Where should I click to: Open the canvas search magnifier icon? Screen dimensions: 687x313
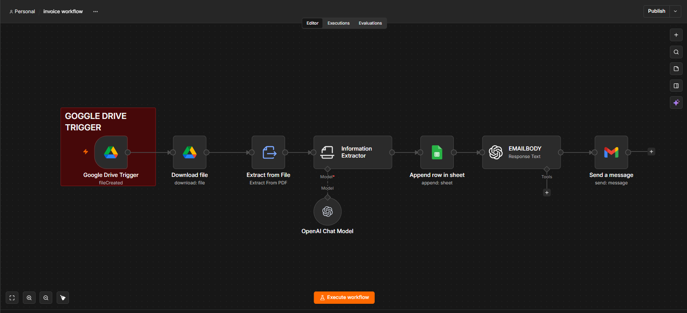click(676, 52)
